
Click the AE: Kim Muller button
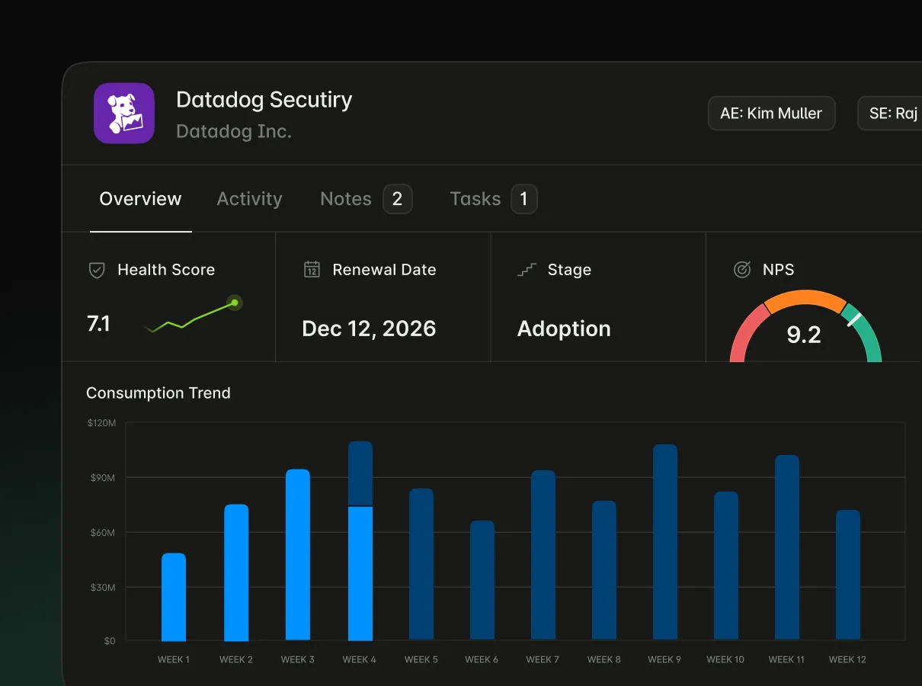[x=771, y=114]
